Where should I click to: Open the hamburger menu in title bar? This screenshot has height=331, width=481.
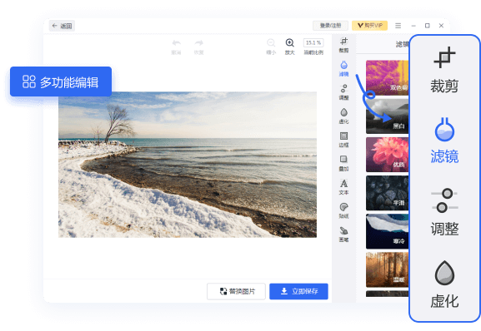pyautogui.click(x=398, y=26)
